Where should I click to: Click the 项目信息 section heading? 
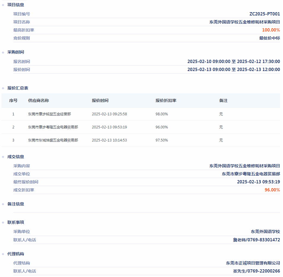click(x=16, y=5)
